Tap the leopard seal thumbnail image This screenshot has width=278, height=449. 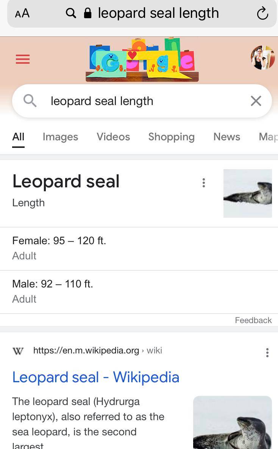(248, 193)
